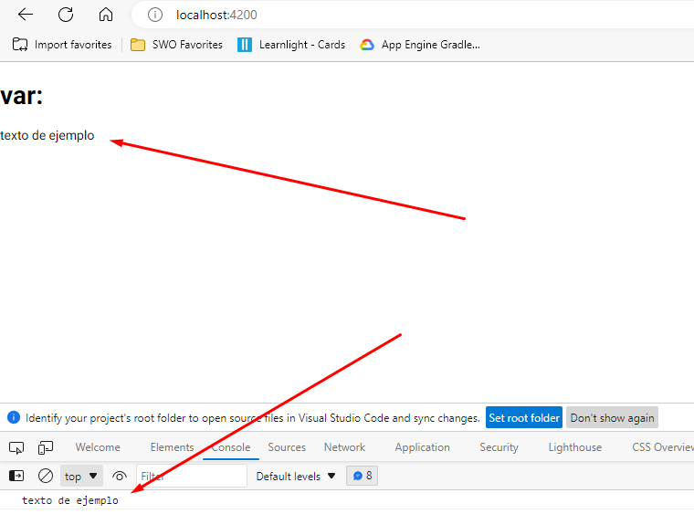Create live expression with eye icon
Viewport: 694px width, 514px height.
(x=120, y=476)
